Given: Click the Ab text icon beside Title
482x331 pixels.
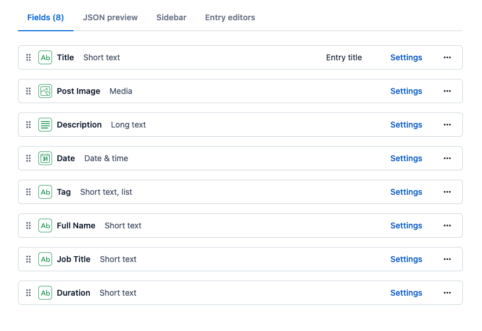Looking at the screenshot, I should (x=45, y=57).
